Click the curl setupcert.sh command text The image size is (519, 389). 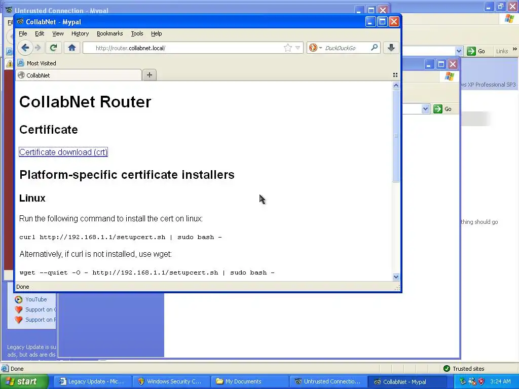point(121,237)
